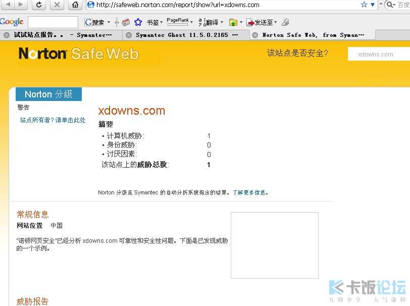Click the blue star bookmark icon
This screenshot has width=410, height=306.
pyautogui.click(x=138, y=22)
